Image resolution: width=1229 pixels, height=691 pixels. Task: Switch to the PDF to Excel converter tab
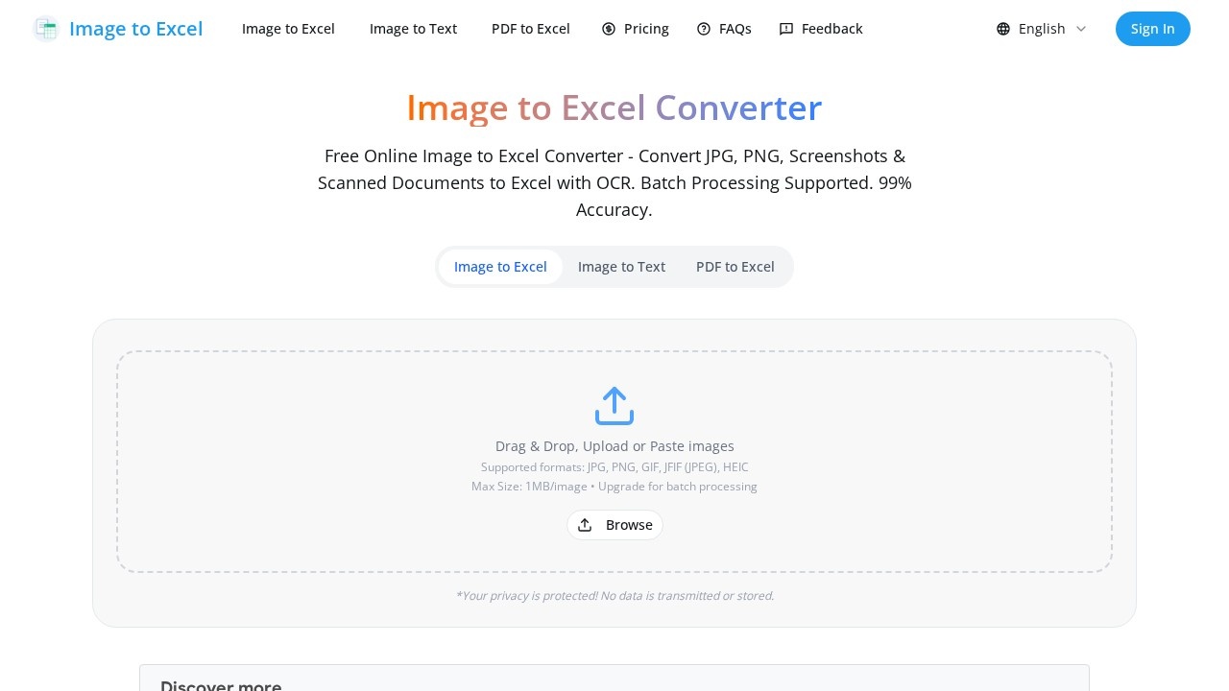(x=735, y=266)
